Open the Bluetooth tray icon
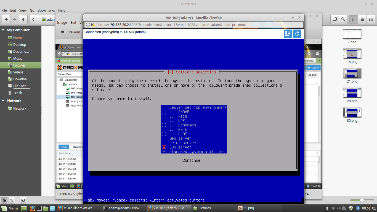The height and width of the screenshot is (212, 377). pyautogui.click(x=357, y=208)
